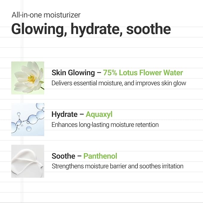203x203 pixels.
Task: Click the white lotus flower image
Action: [x=28, y=78]
